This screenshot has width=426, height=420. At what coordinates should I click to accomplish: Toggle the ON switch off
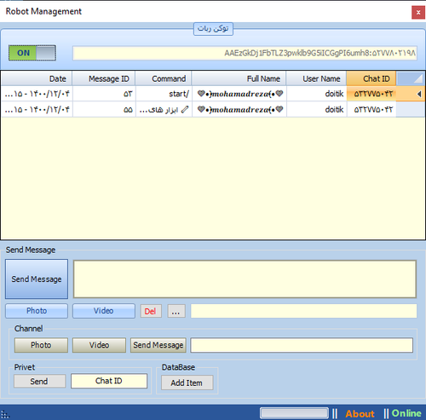tap(32, 53)
